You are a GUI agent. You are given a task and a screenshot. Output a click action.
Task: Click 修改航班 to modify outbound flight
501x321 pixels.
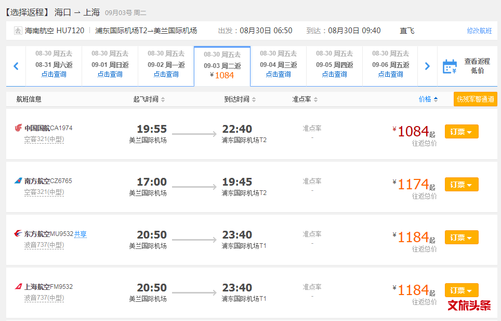479,31
